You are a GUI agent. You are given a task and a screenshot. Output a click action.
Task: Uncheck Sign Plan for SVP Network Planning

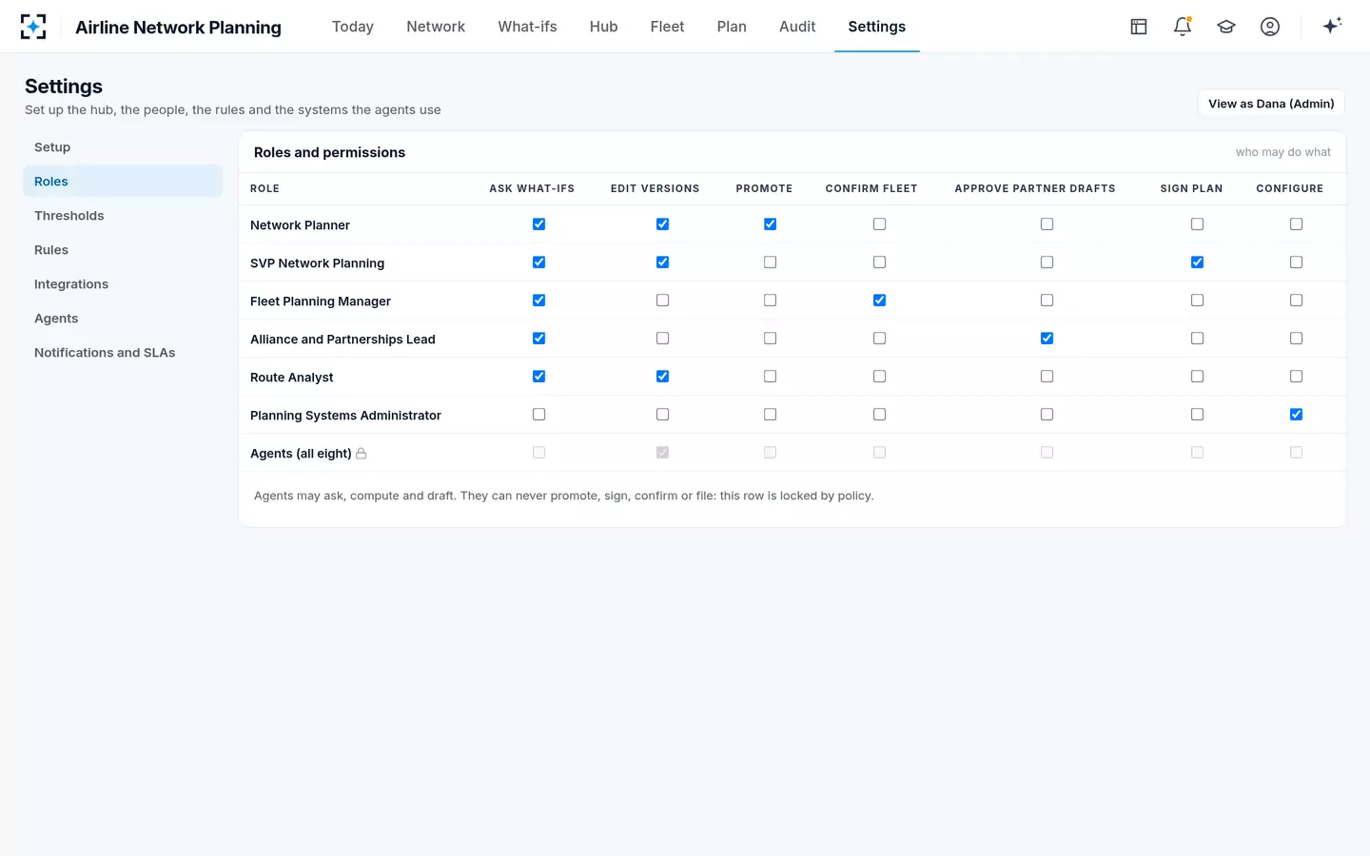click(x=1198, y=263)
